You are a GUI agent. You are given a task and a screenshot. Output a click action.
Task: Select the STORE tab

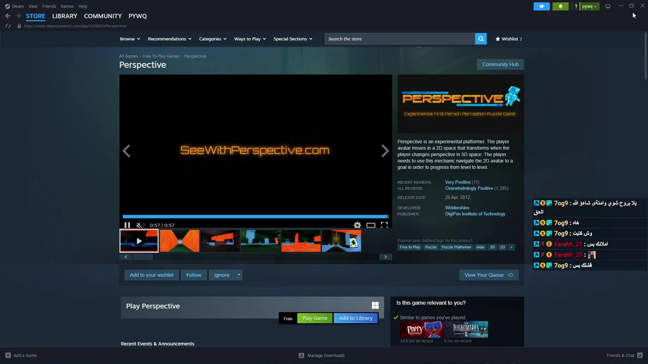pos(35,16)
